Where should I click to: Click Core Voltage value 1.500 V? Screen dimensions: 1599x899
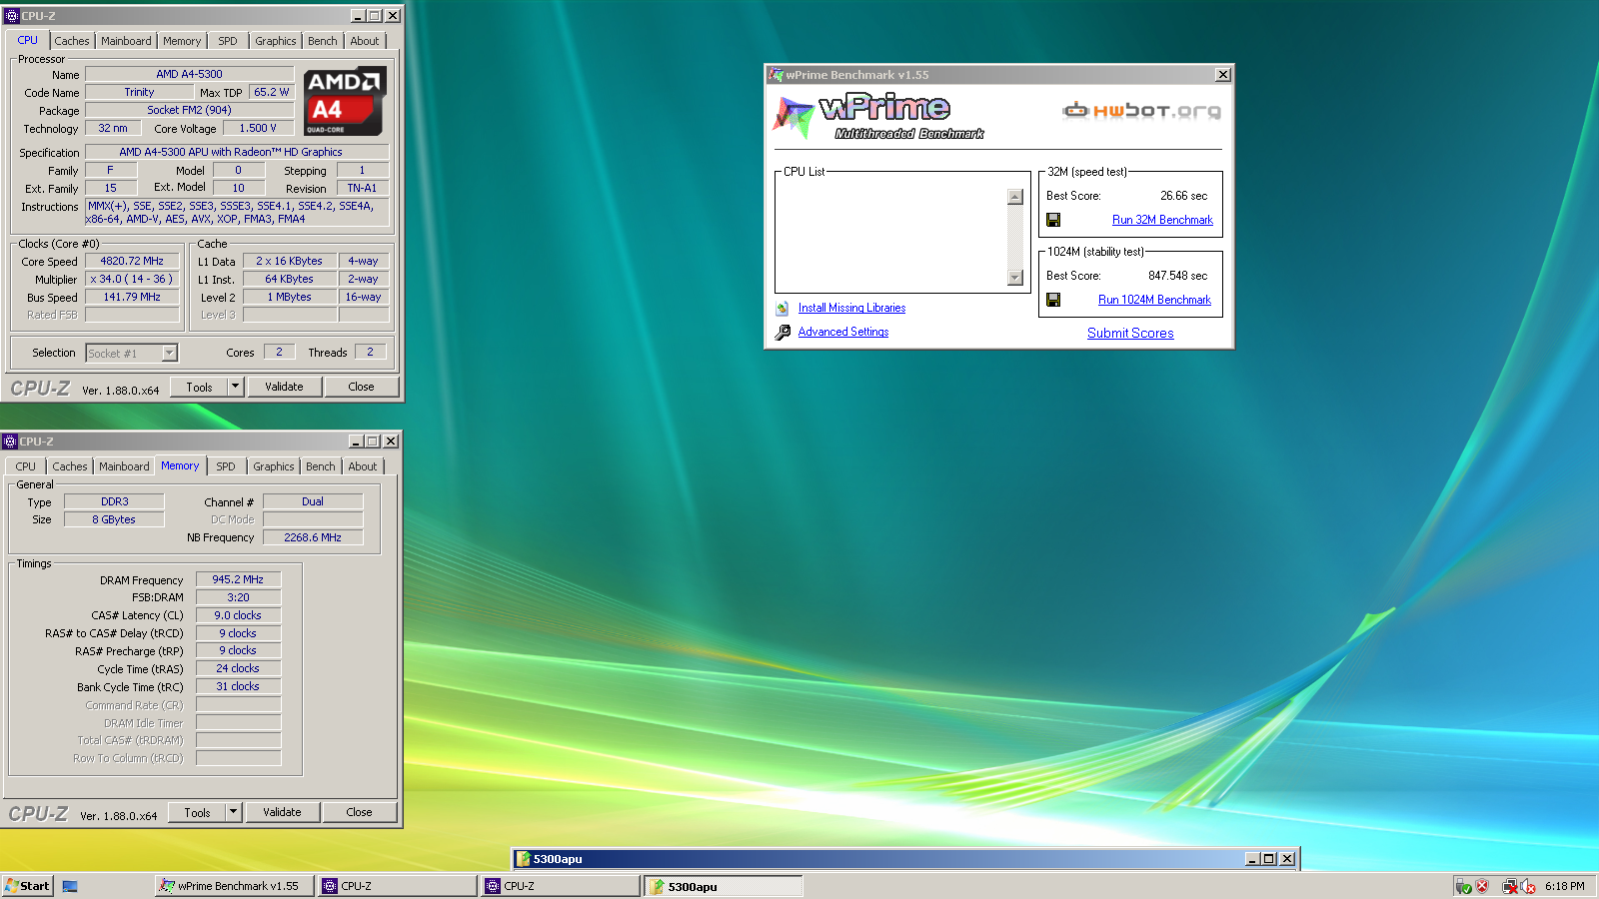(258, 128)
